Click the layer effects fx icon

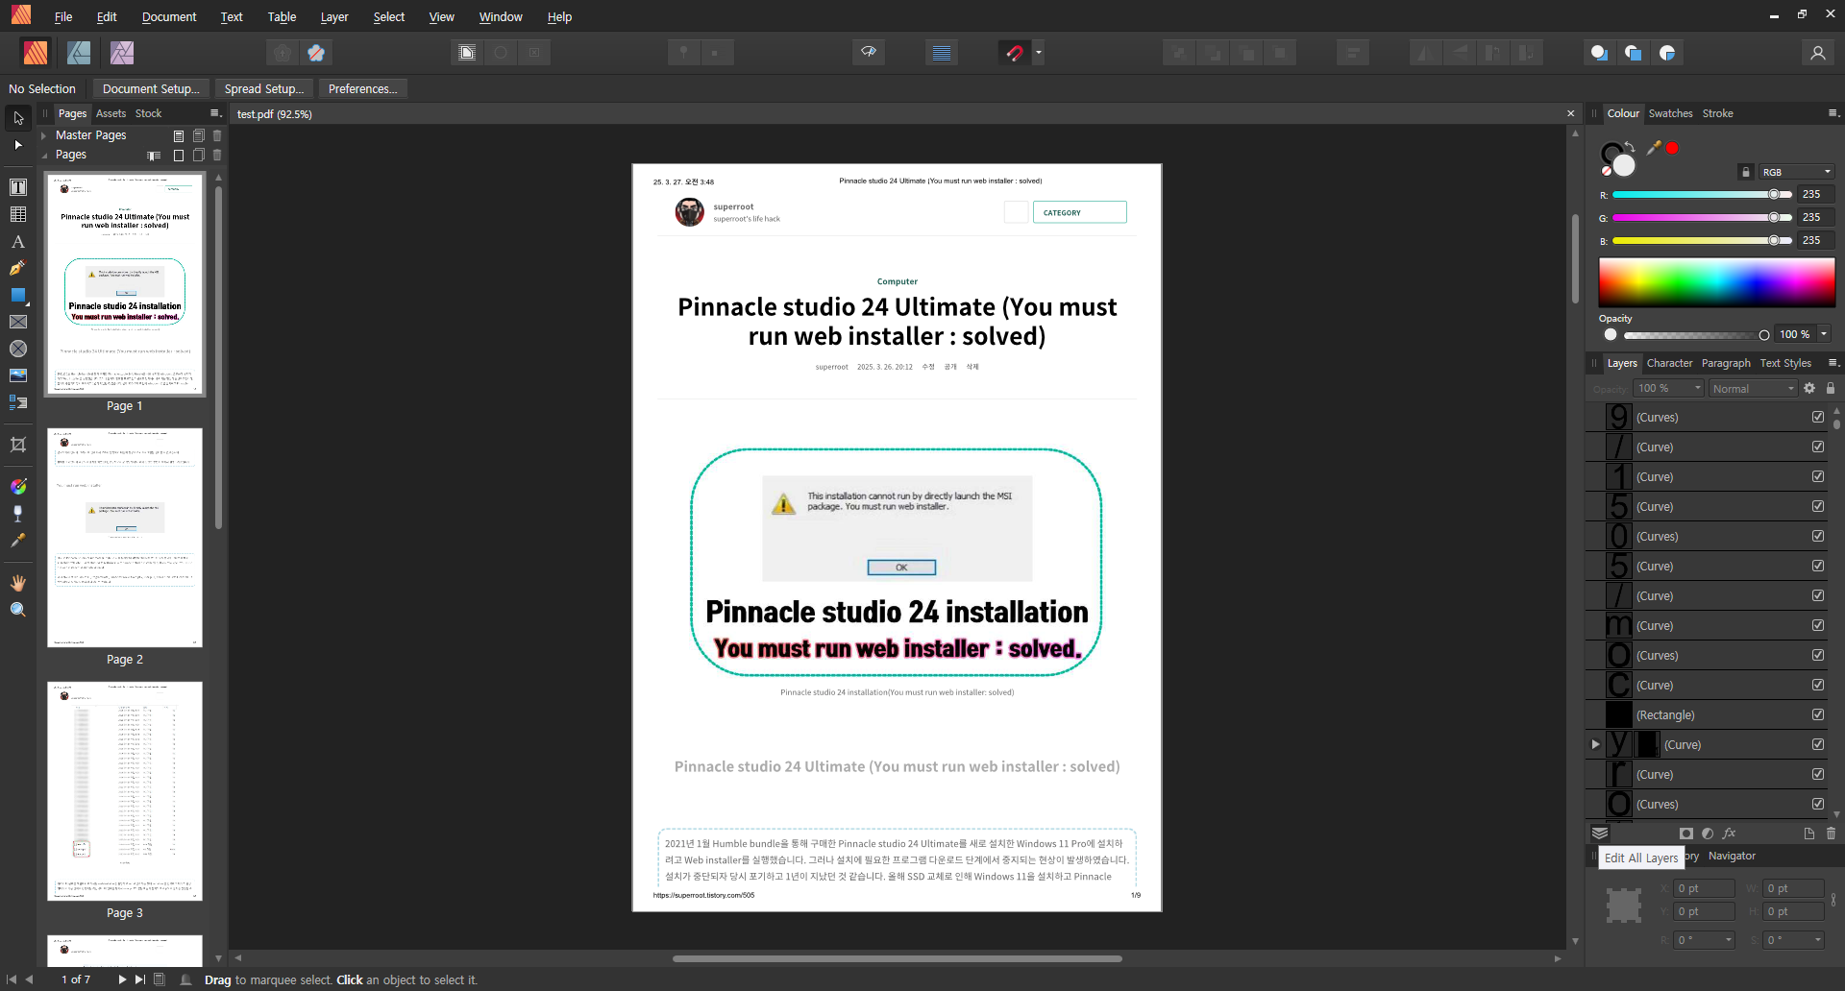tap(1730, 834)
